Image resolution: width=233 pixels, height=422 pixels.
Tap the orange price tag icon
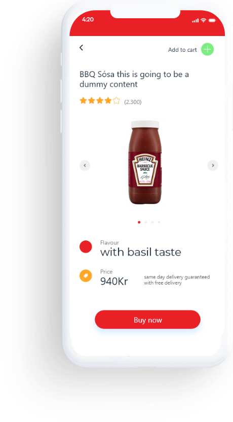(x=86, y=275)
